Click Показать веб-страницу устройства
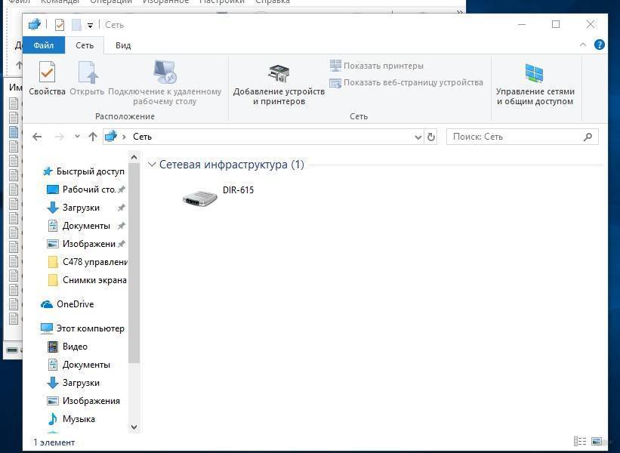Screen dimensions: 620x453 pos(406,82)
